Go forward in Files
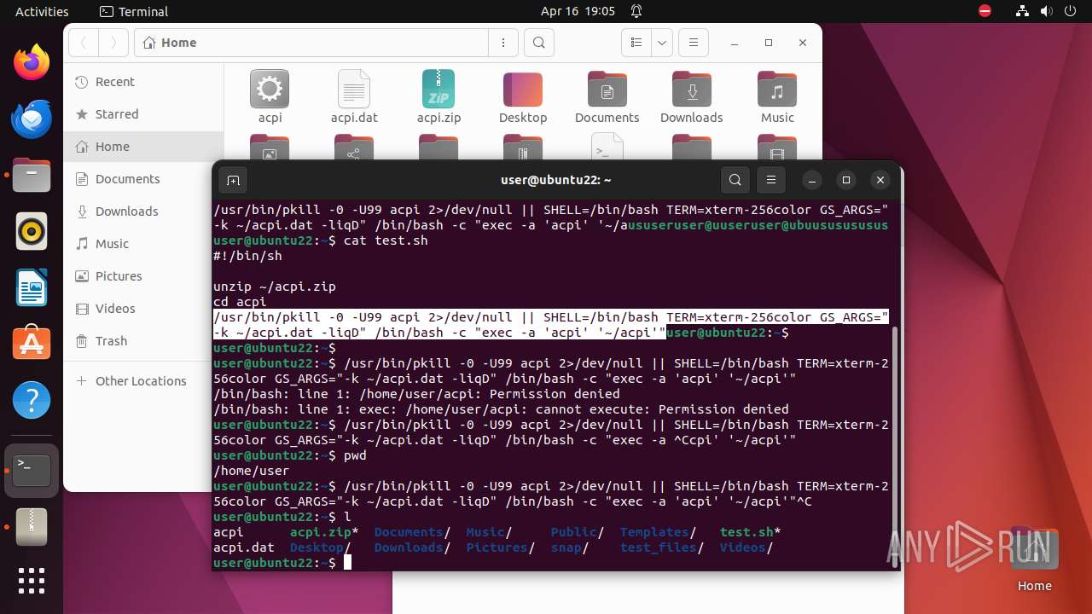Image resolution: width=1092 pixels, height=614 pixels. (113, 43)
